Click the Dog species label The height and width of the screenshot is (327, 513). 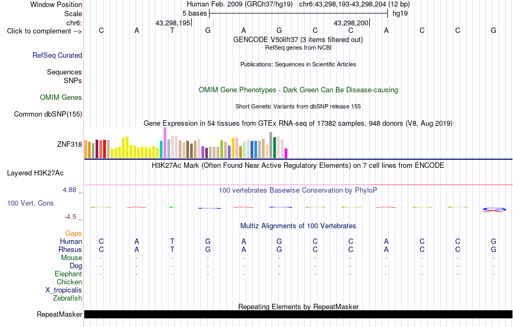coord(76,266)
